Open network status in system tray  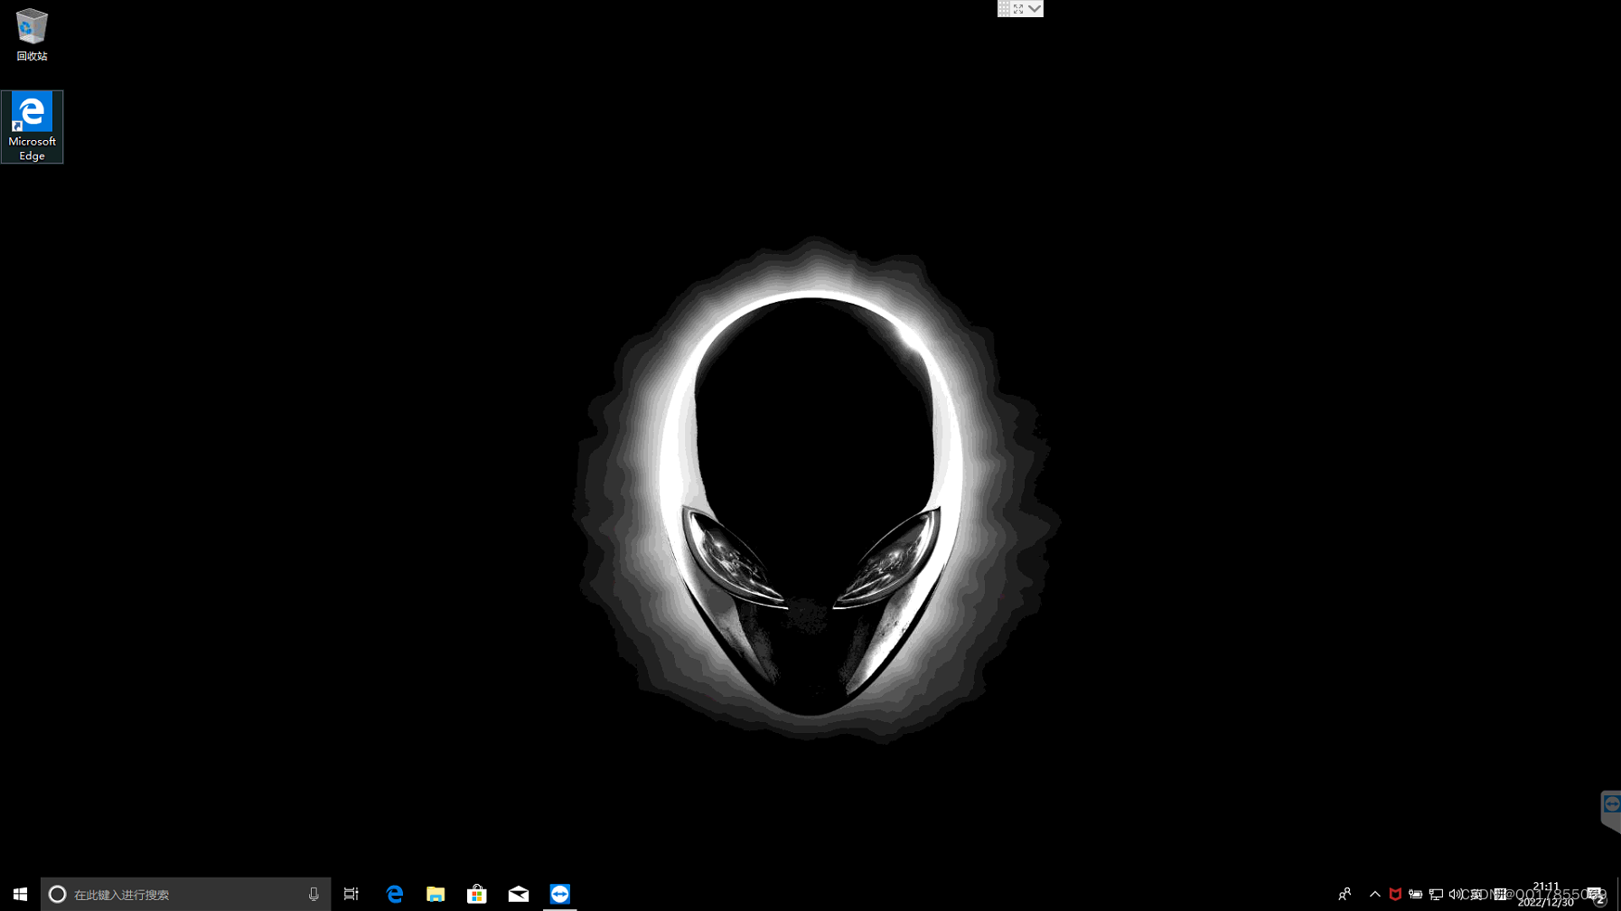(x=1436, y=894)
